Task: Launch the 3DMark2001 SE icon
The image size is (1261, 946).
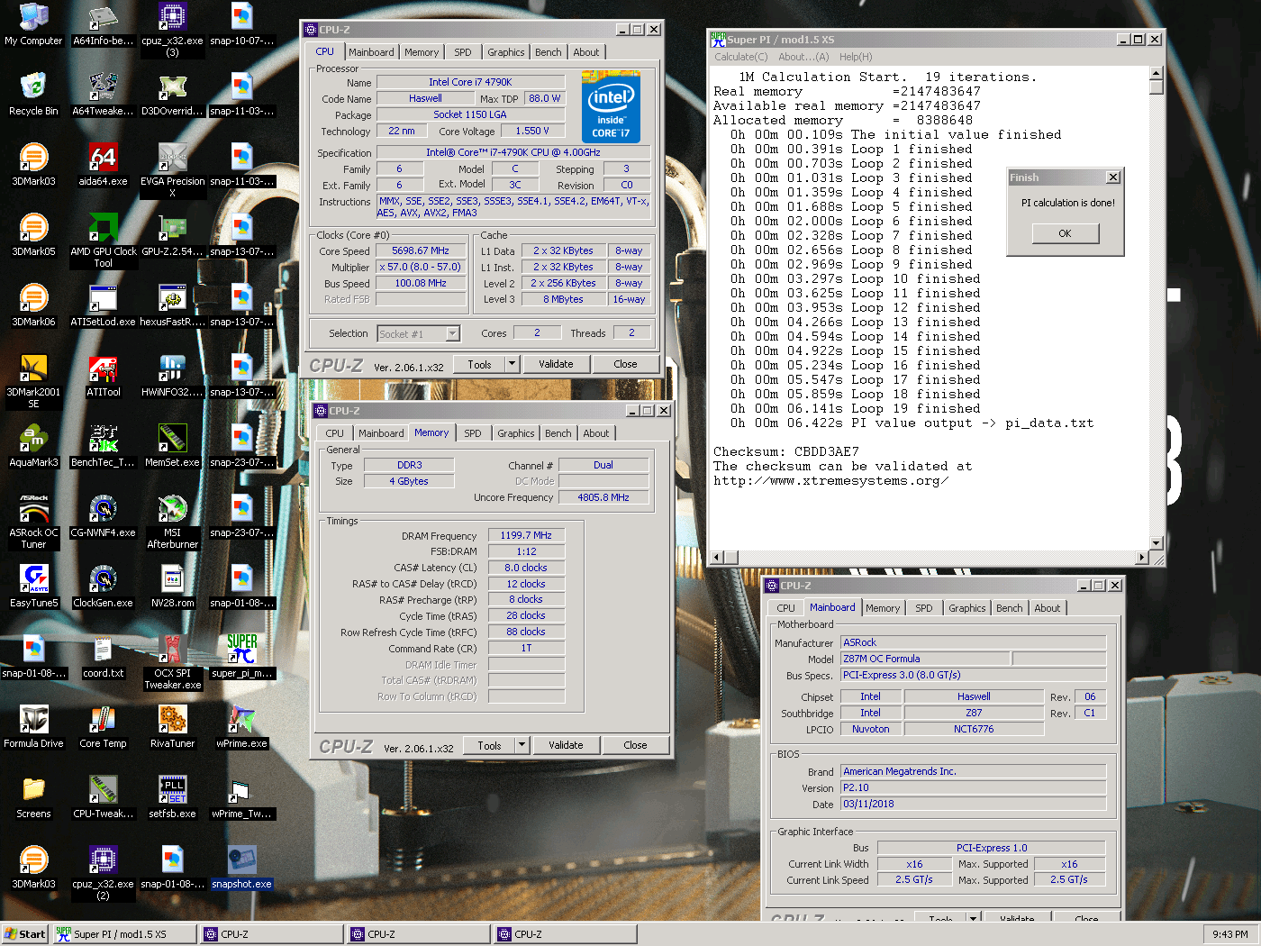Action: pyautogui.click(x=33, y=382)
